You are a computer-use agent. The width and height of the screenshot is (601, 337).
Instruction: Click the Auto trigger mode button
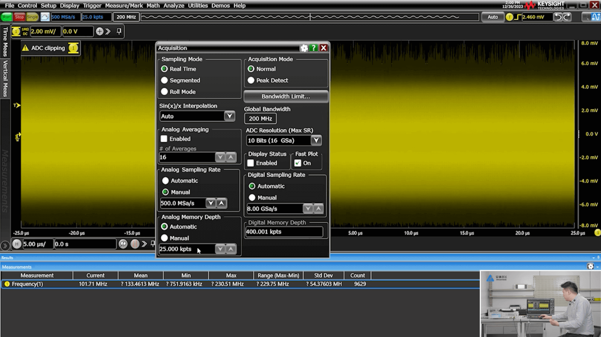coord(493,17)
